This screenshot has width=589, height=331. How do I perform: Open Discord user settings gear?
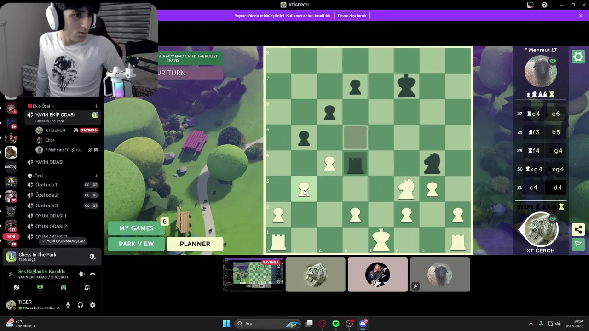click(92, 305)
